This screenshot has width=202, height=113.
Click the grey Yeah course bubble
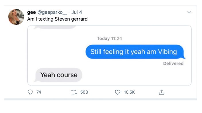coord(58,75)
